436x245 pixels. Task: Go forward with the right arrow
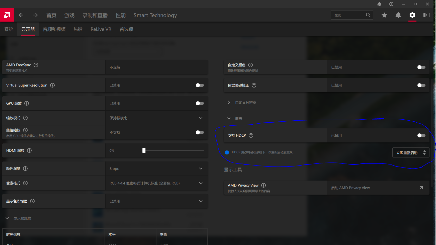pos(35,15)
